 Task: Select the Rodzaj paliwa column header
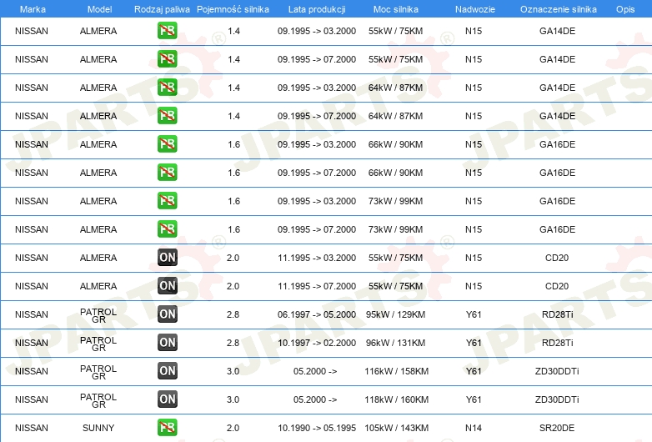[x=162, y=9]
